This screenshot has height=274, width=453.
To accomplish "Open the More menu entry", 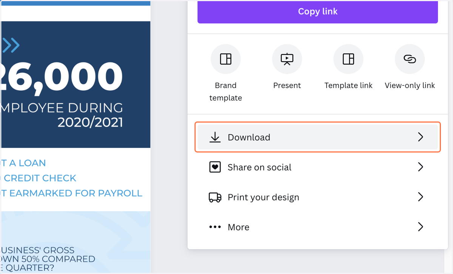I will [317, 227].
